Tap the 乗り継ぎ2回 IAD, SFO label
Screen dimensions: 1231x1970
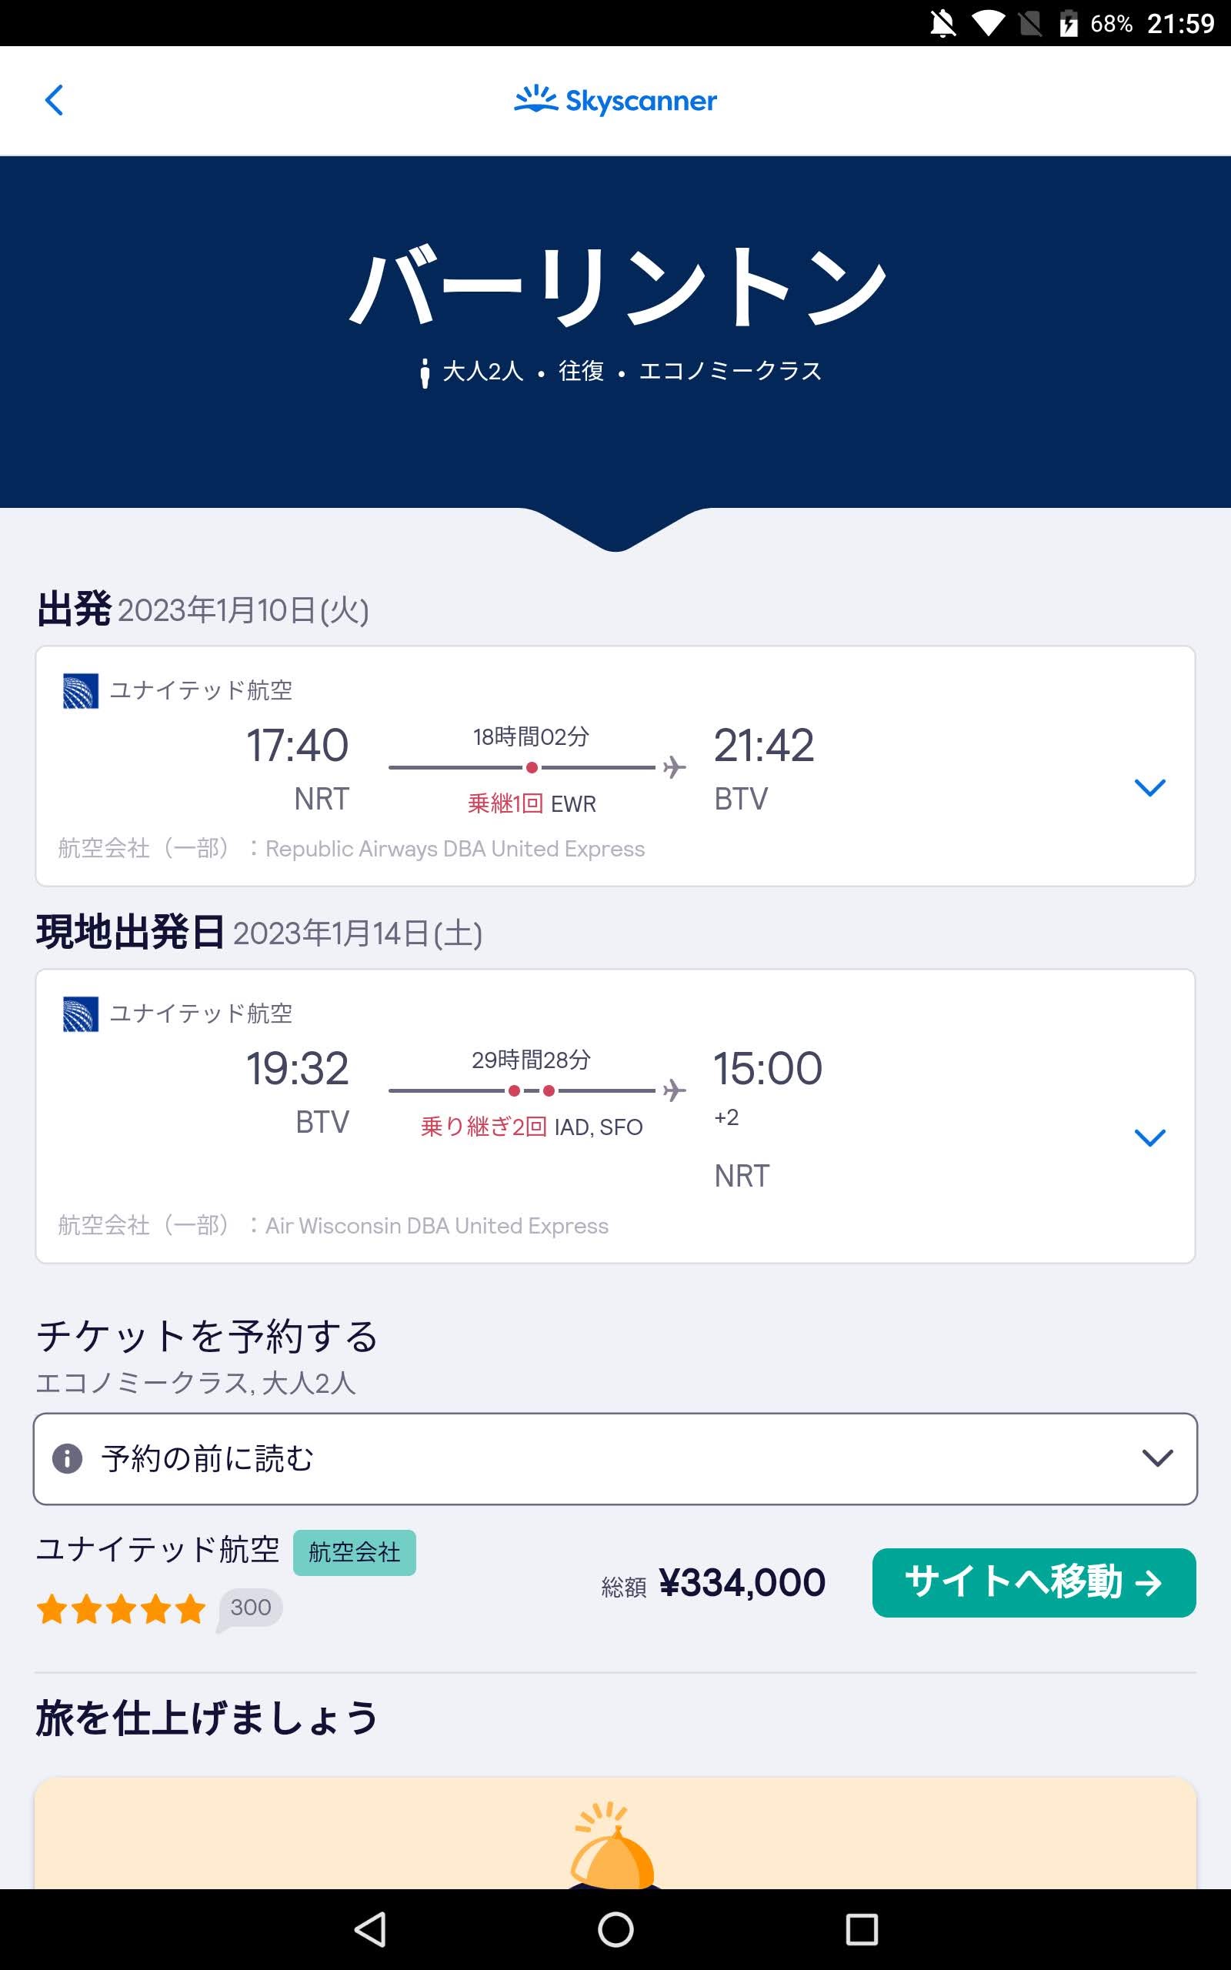click(x=532, y=1127)
